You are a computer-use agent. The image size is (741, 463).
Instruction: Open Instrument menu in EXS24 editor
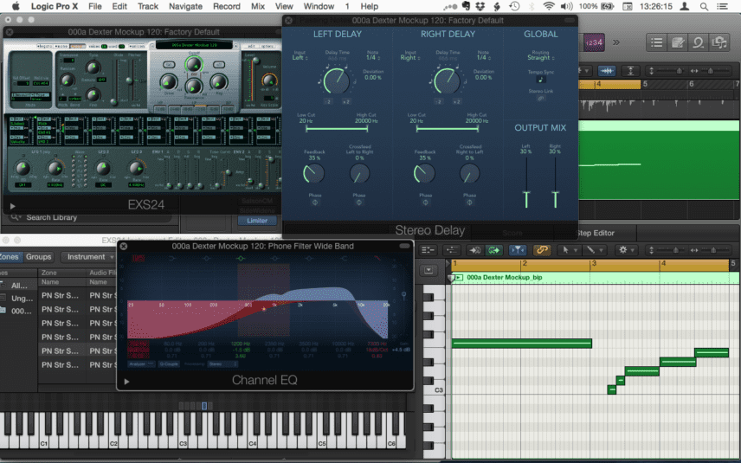(x=88, y=256)
